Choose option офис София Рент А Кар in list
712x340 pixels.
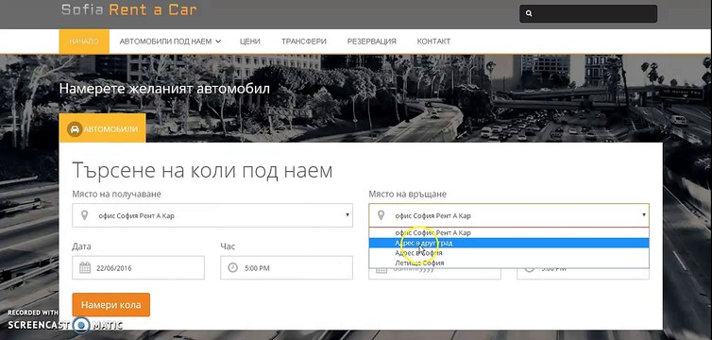509,233
